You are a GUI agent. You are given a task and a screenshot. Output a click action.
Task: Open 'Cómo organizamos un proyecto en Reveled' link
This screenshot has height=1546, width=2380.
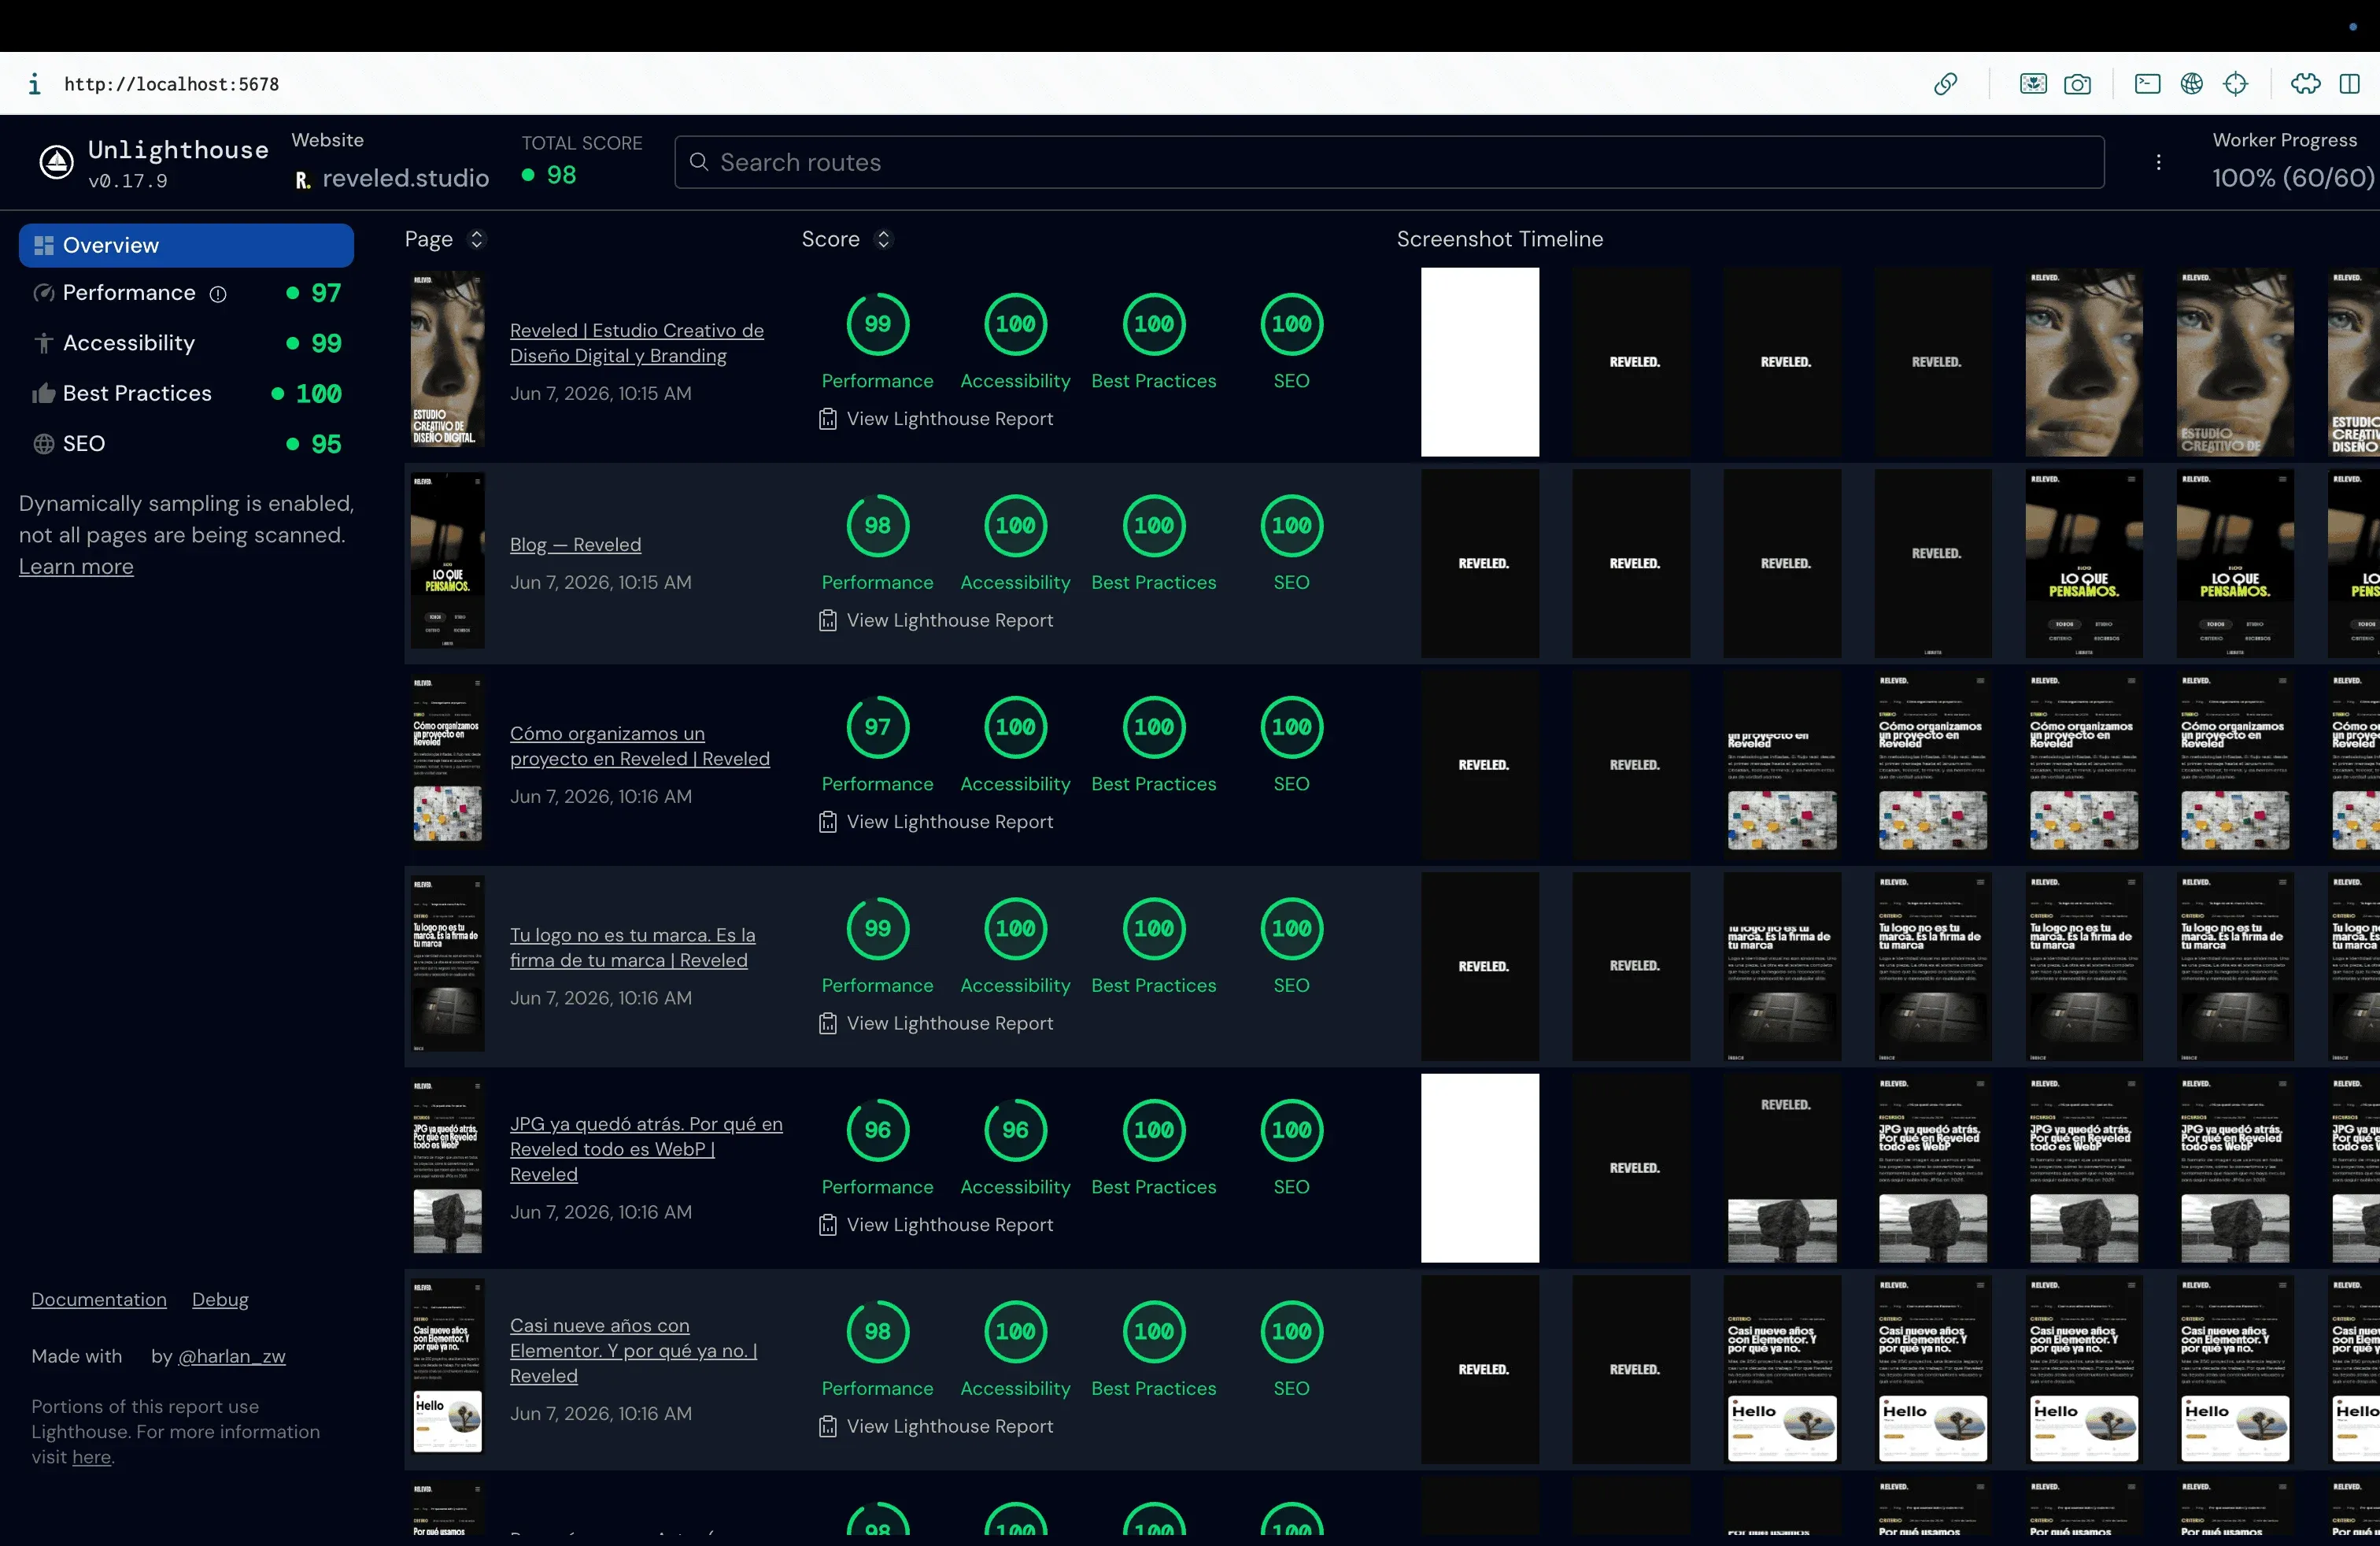(x=640, y=746)
